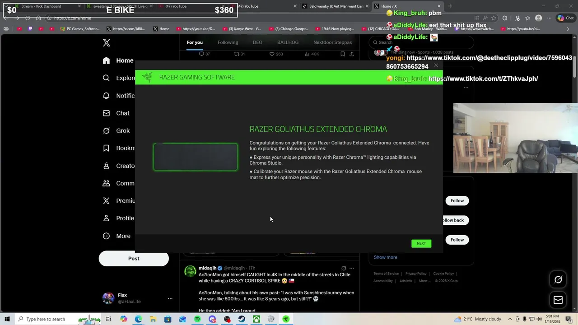Viewport: 578px width, 325px height.
Task: Open Privacy Policy link
Action: [416, 274]
